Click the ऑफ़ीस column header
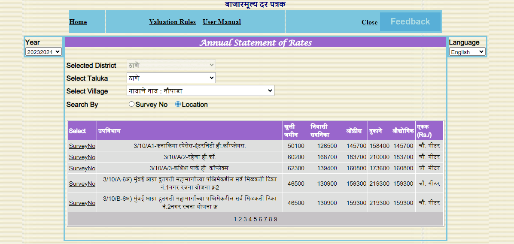 coord(356,131)
